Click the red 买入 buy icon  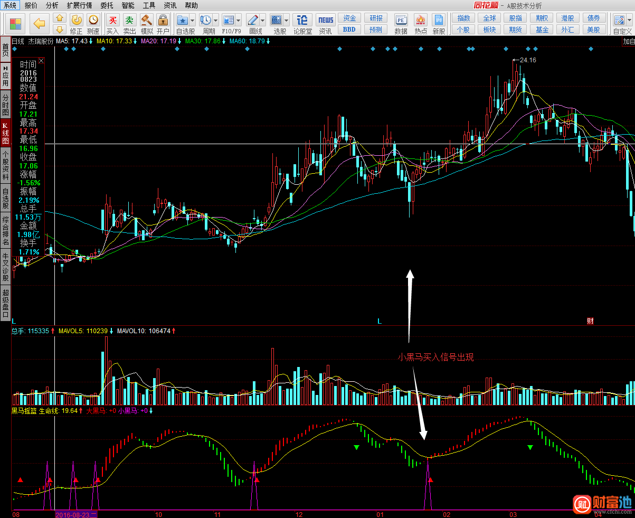coord(112,20)
